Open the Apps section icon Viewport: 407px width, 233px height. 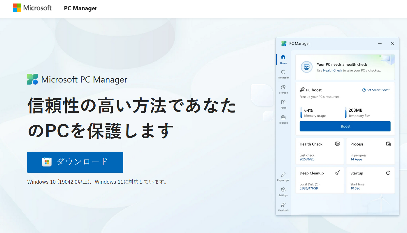pos(283,104)
